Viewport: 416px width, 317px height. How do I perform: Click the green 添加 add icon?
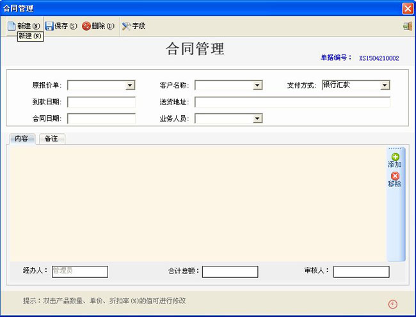tap(395, 157)
